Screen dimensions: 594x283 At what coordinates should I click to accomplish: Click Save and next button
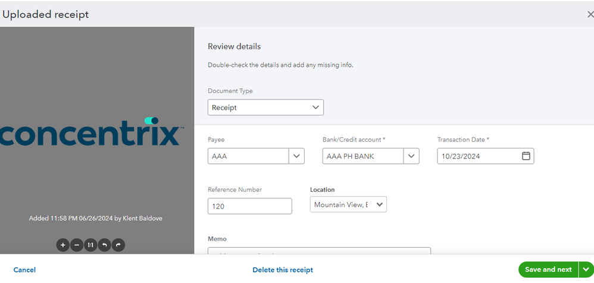pos(548,269)
